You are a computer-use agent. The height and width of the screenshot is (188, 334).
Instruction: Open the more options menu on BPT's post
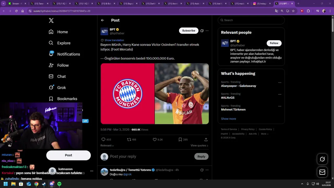coord(207,31)
